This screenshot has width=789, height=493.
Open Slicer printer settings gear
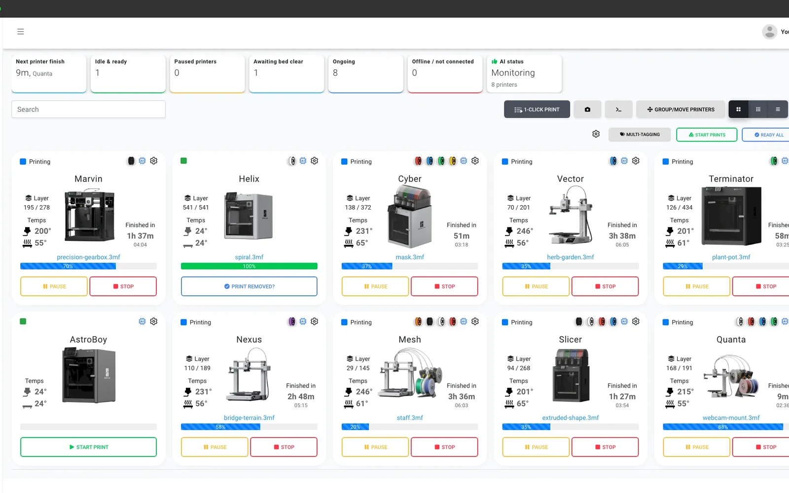[x=636, y=321]
